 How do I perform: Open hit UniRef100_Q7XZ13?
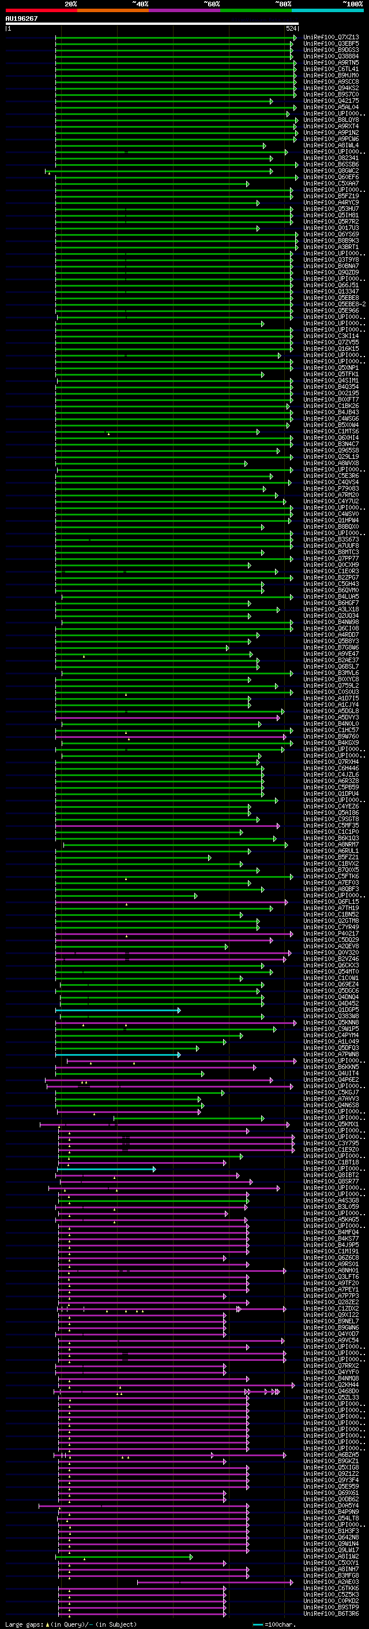coord(331,38)
